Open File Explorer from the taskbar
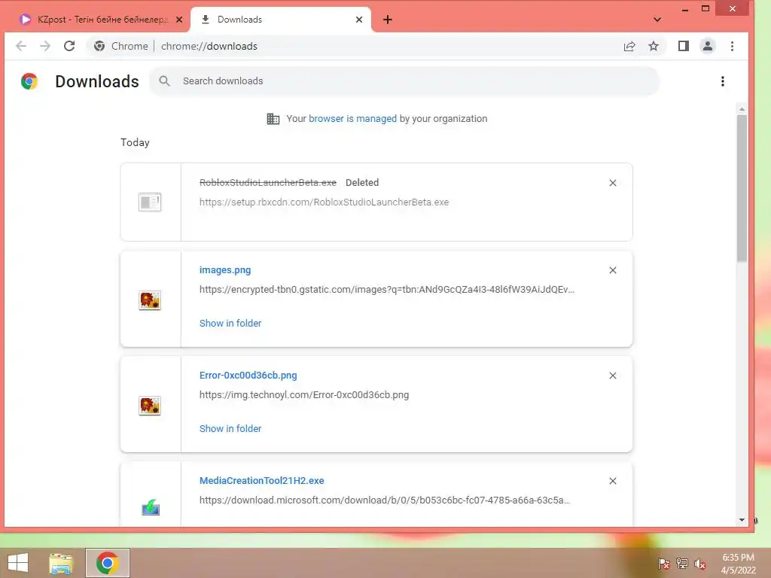Viewport: 771px width, 578px height. pos(61,563)
